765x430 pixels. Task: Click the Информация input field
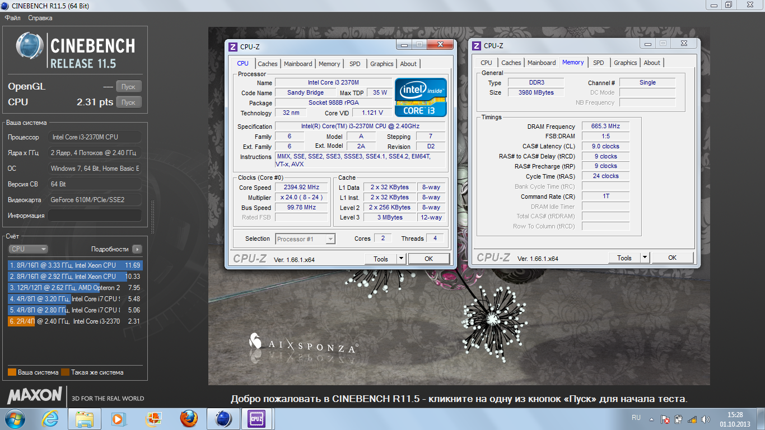95,216
